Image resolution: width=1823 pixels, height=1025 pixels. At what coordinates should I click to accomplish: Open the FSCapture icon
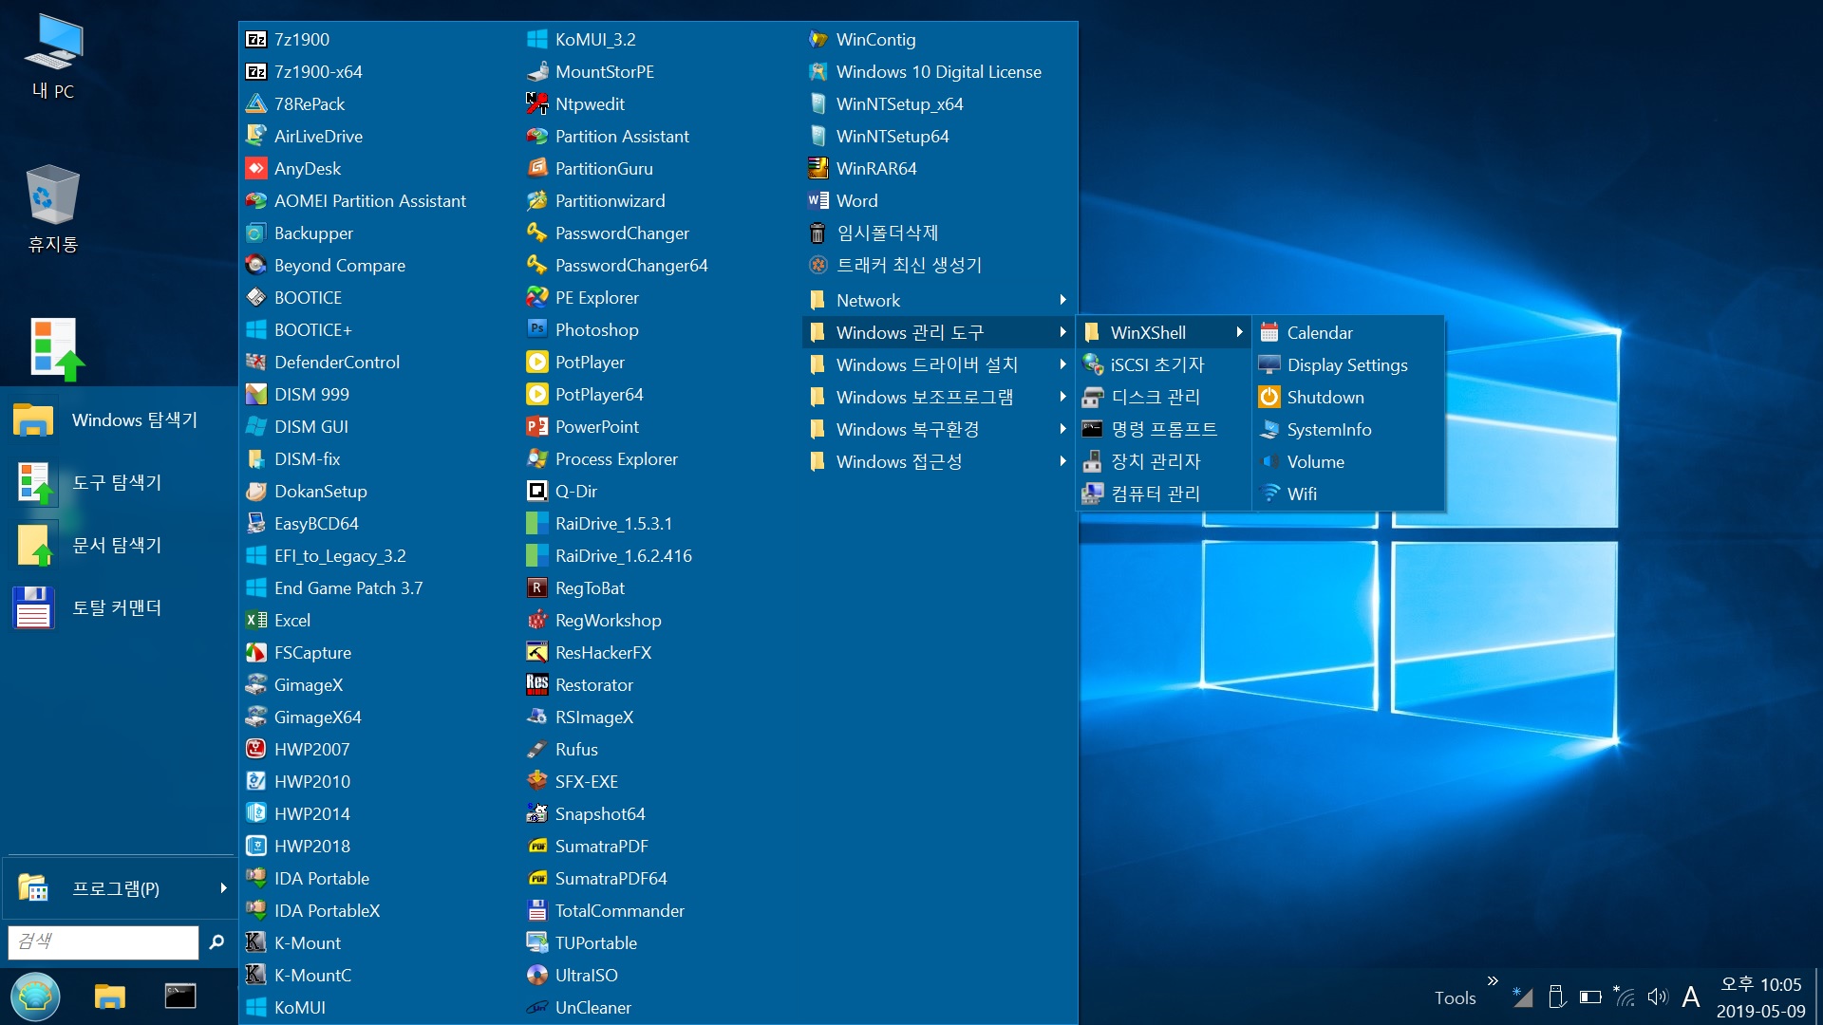point(256,652)
